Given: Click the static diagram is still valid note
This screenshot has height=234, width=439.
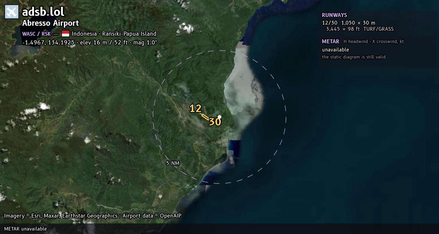Looking at the screenshot, I should click(354, 57).
